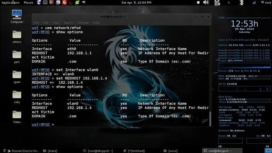
Task: Select the spam folder on desktop
Action: [x=17, y=77]
